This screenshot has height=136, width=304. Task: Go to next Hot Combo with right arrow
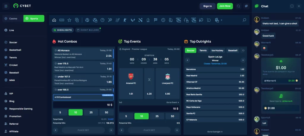[x=111, y=130]
